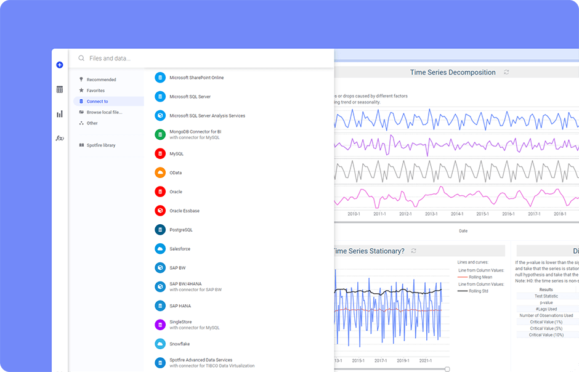Refresh the Time Series Stationary panel

[x=413, y=251]
